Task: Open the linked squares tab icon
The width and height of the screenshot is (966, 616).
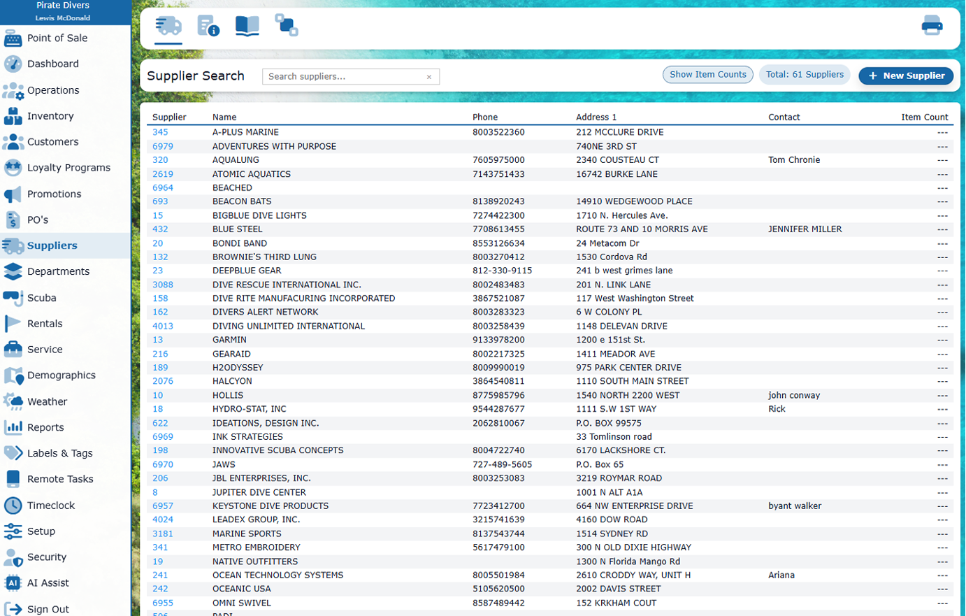Action: [286, 26]
